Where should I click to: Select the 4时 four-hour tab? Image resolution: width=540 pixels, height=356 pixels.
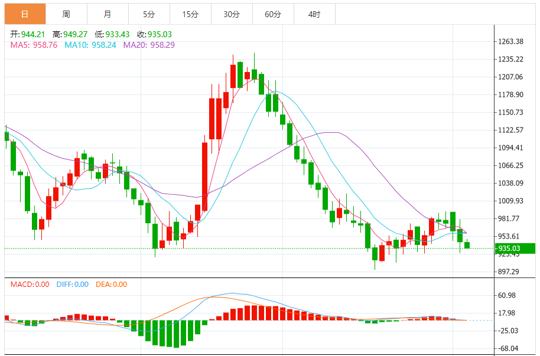314,14
